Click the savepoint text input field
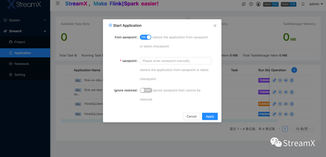The image size is (326, 157). [175, 61]
